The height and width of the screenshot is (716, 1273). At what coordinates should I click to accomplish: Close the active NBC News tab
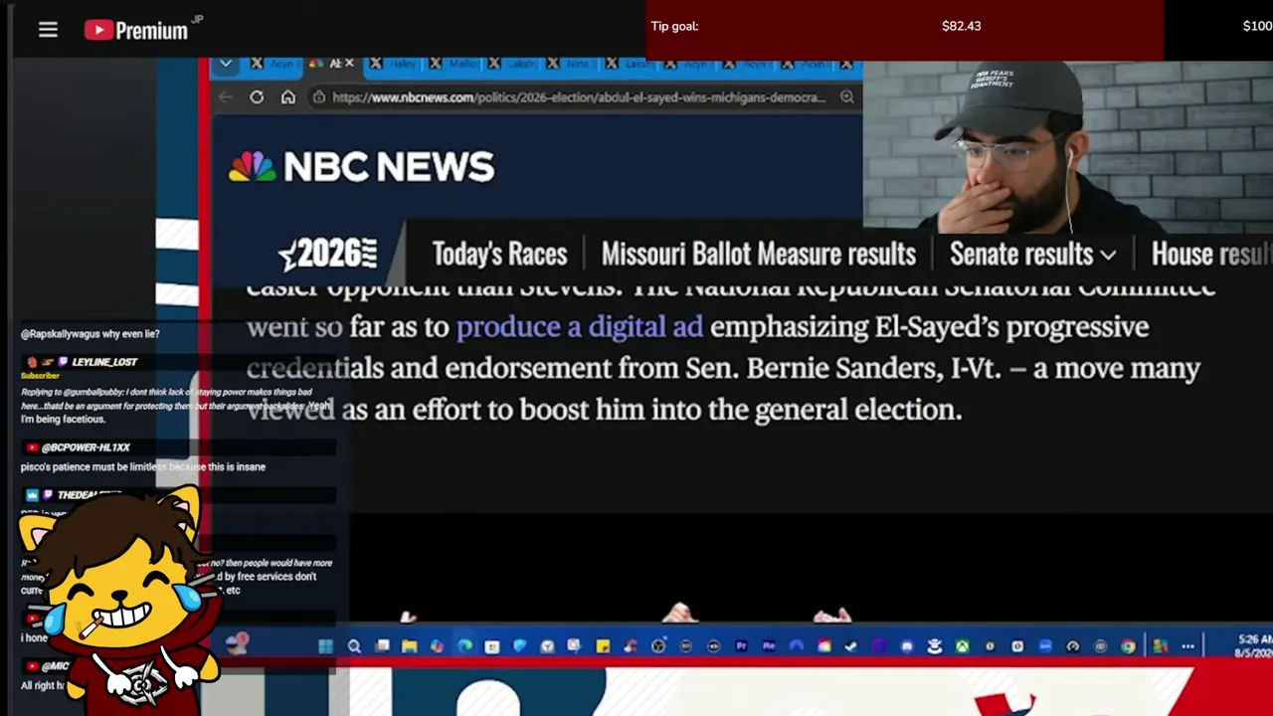[349, 64]
